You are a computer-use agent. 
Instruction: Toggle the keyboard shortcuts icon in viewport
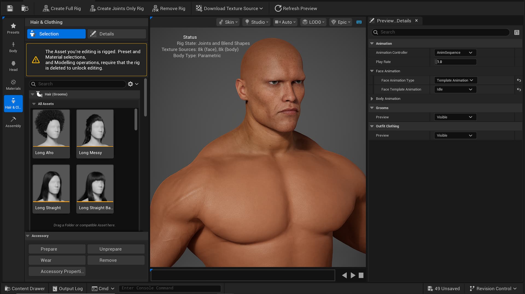coord(359,22)
